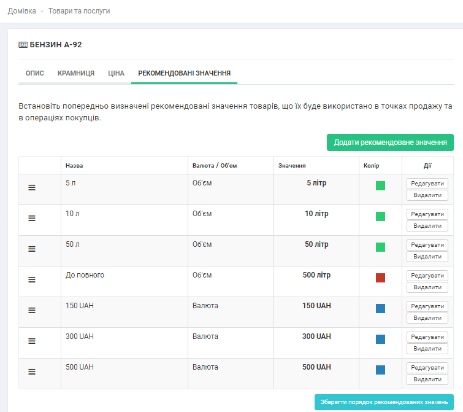
Task: Click the red color swatch for До повного
Action: point(380,278)
